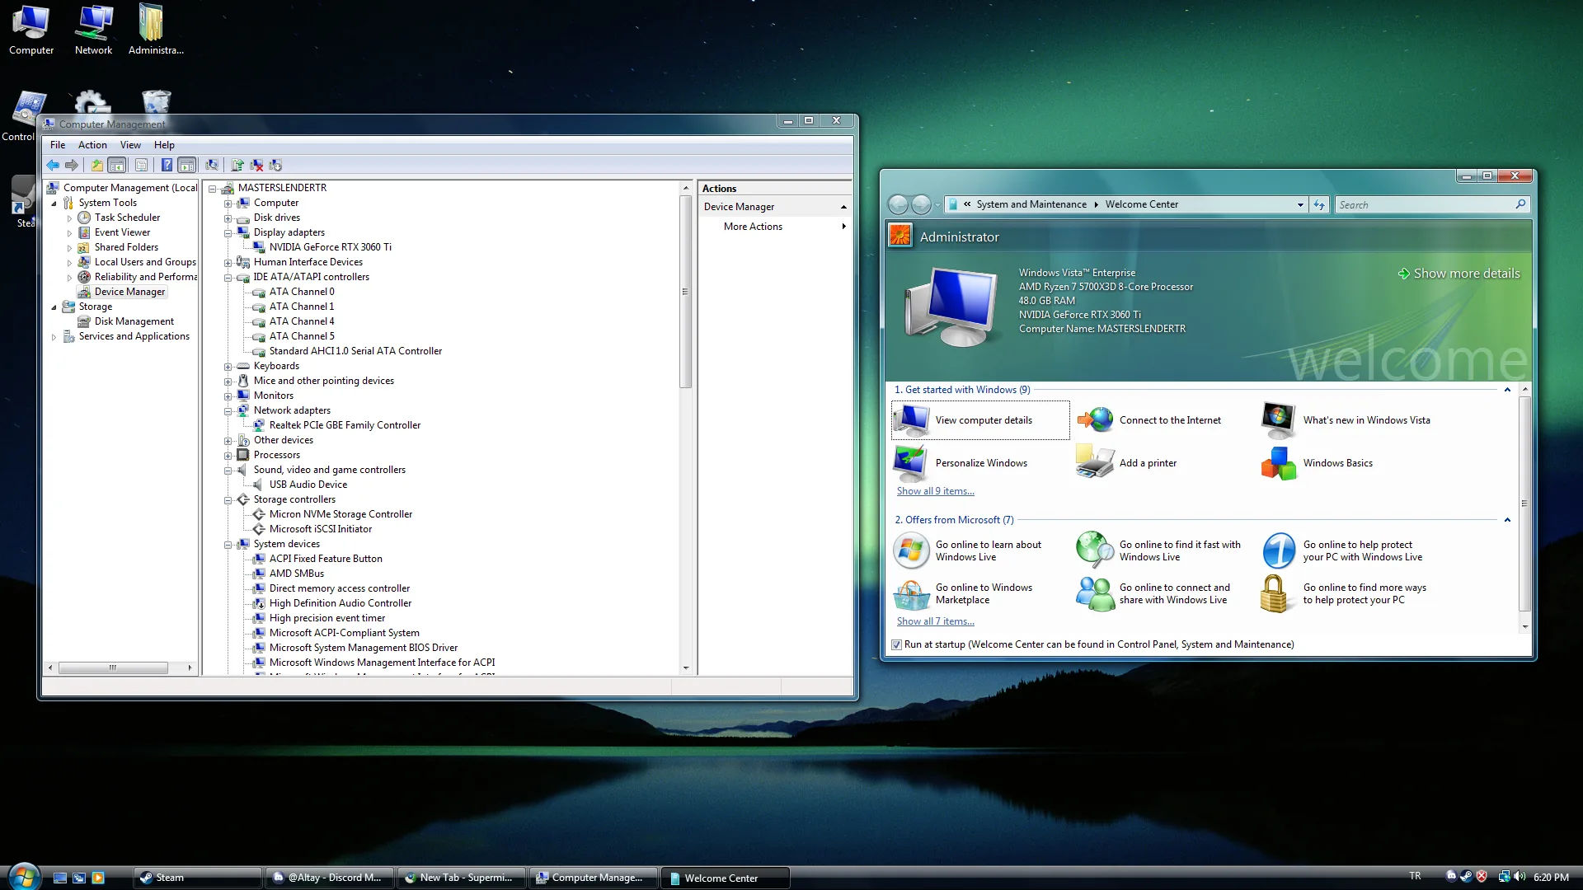
Task: Open the address bar dropdown in Welcome Center
Action: click(1300, 204)
